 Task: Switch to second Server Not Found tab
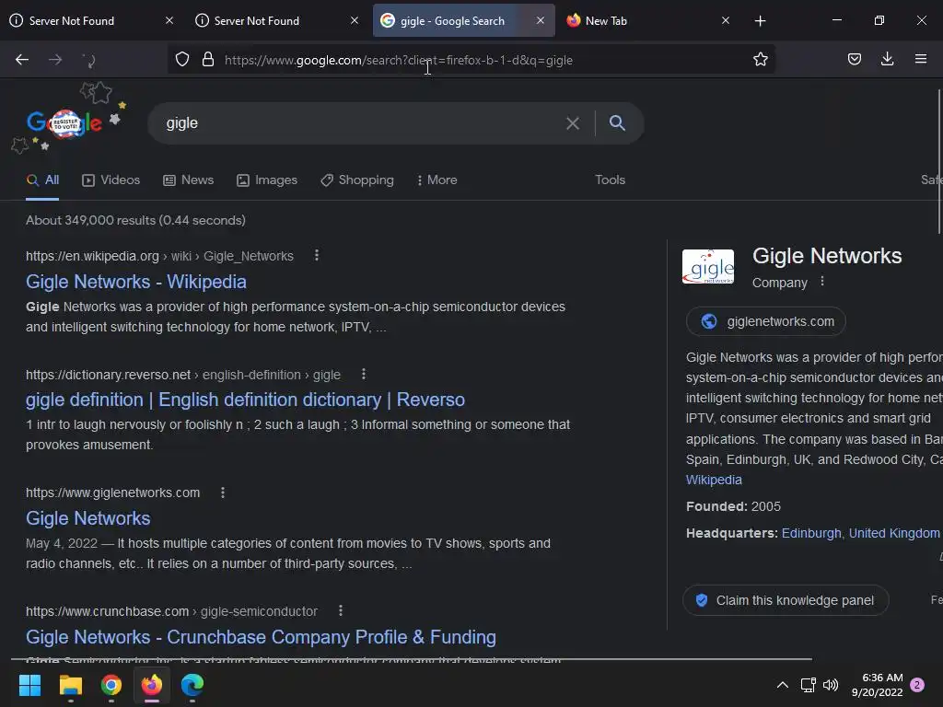[276, 21]
